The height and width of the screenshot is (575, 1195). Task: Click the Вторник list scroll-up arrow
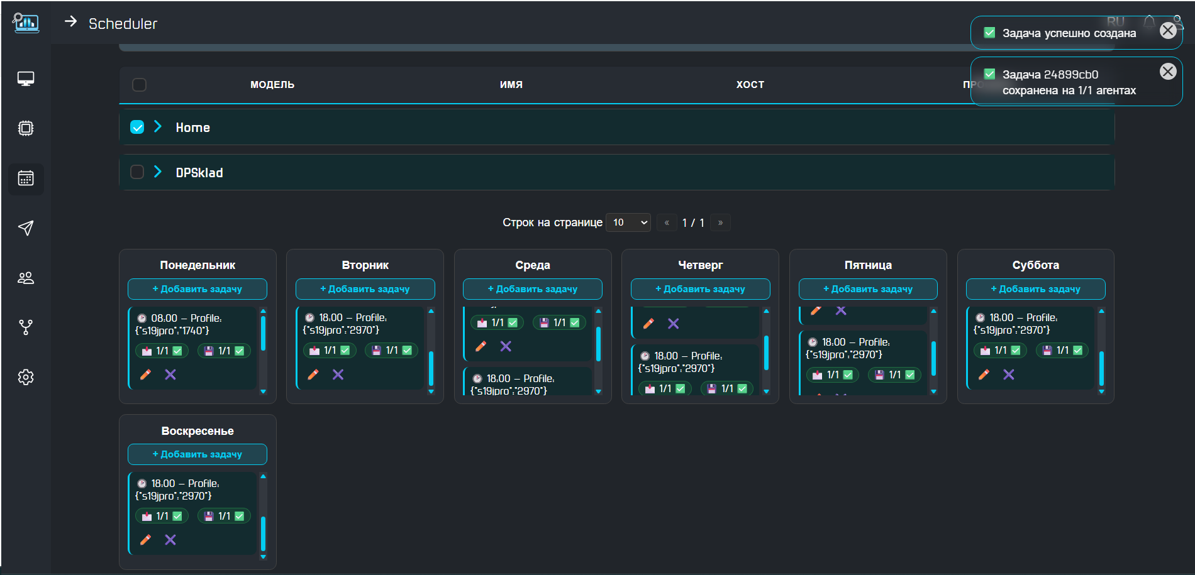431,310
